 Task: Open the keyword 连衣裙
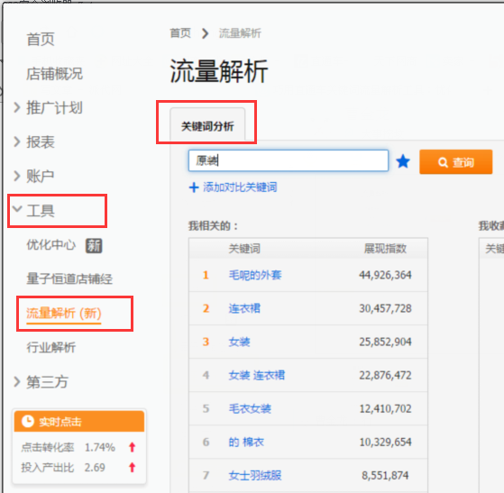(244, 308)
